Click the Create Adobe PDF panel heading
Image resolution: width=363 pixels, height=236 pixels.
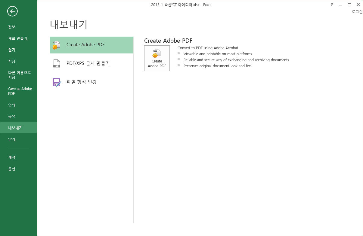(x=168, y=41)
